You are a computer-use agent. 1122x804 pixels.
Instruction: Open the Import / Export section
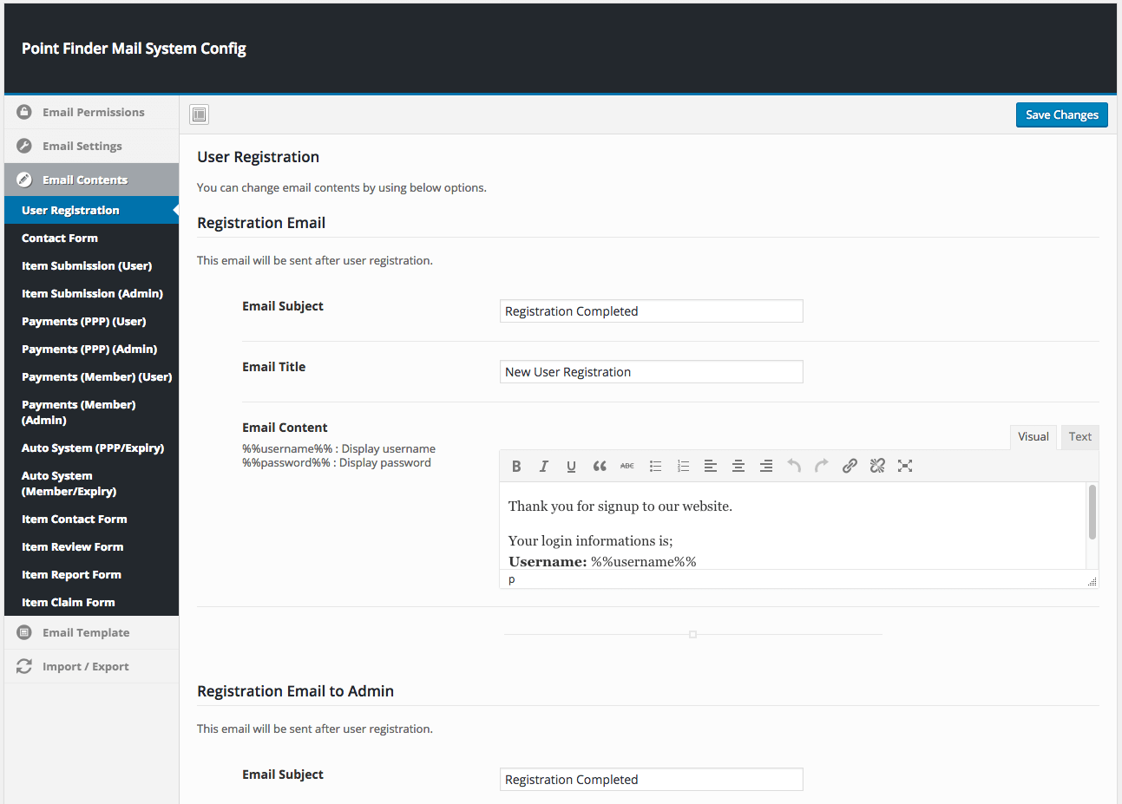coord(85,667)
